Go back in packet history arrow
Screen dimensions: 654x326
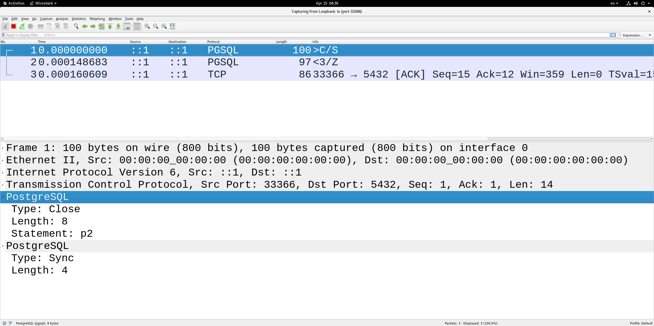[x=85, y=26]
